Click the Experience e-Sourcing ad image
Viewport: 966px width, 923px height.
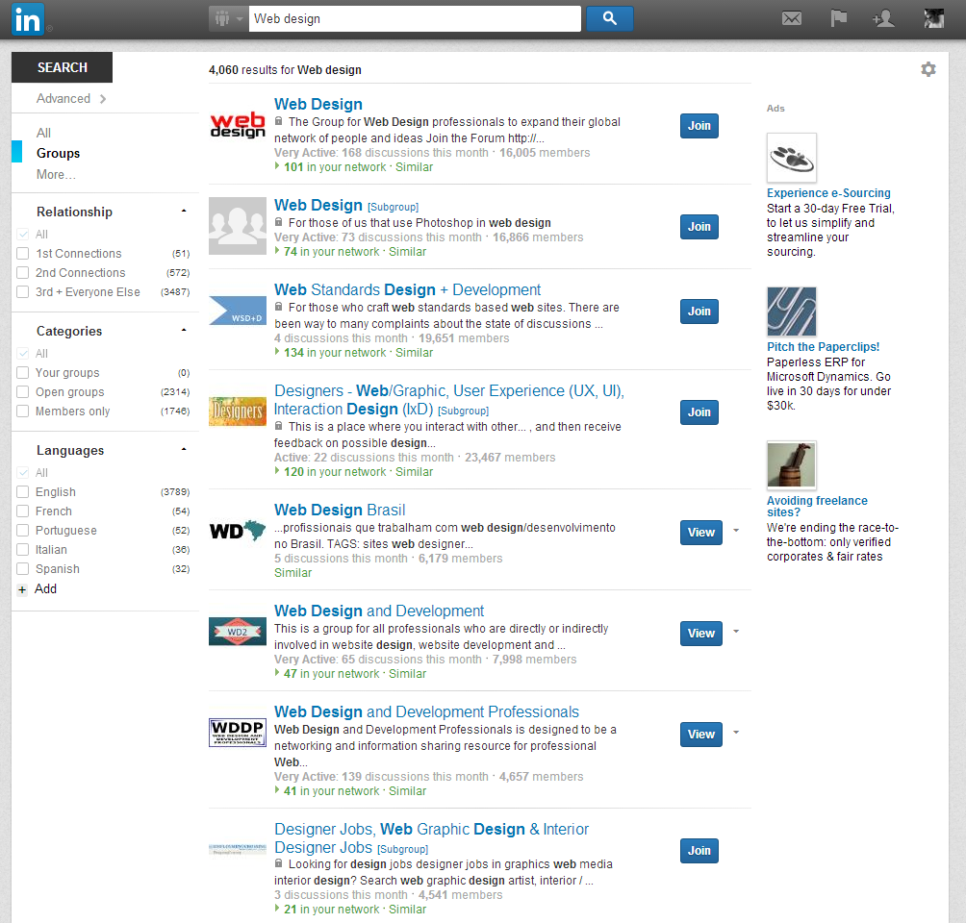(792, 158)
